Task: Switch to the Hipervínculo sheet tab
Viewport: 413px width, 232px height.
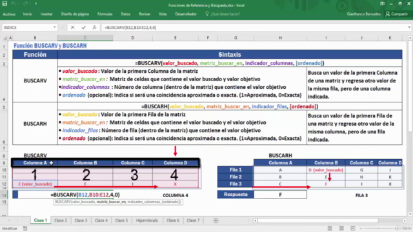Action: (147, 220)
